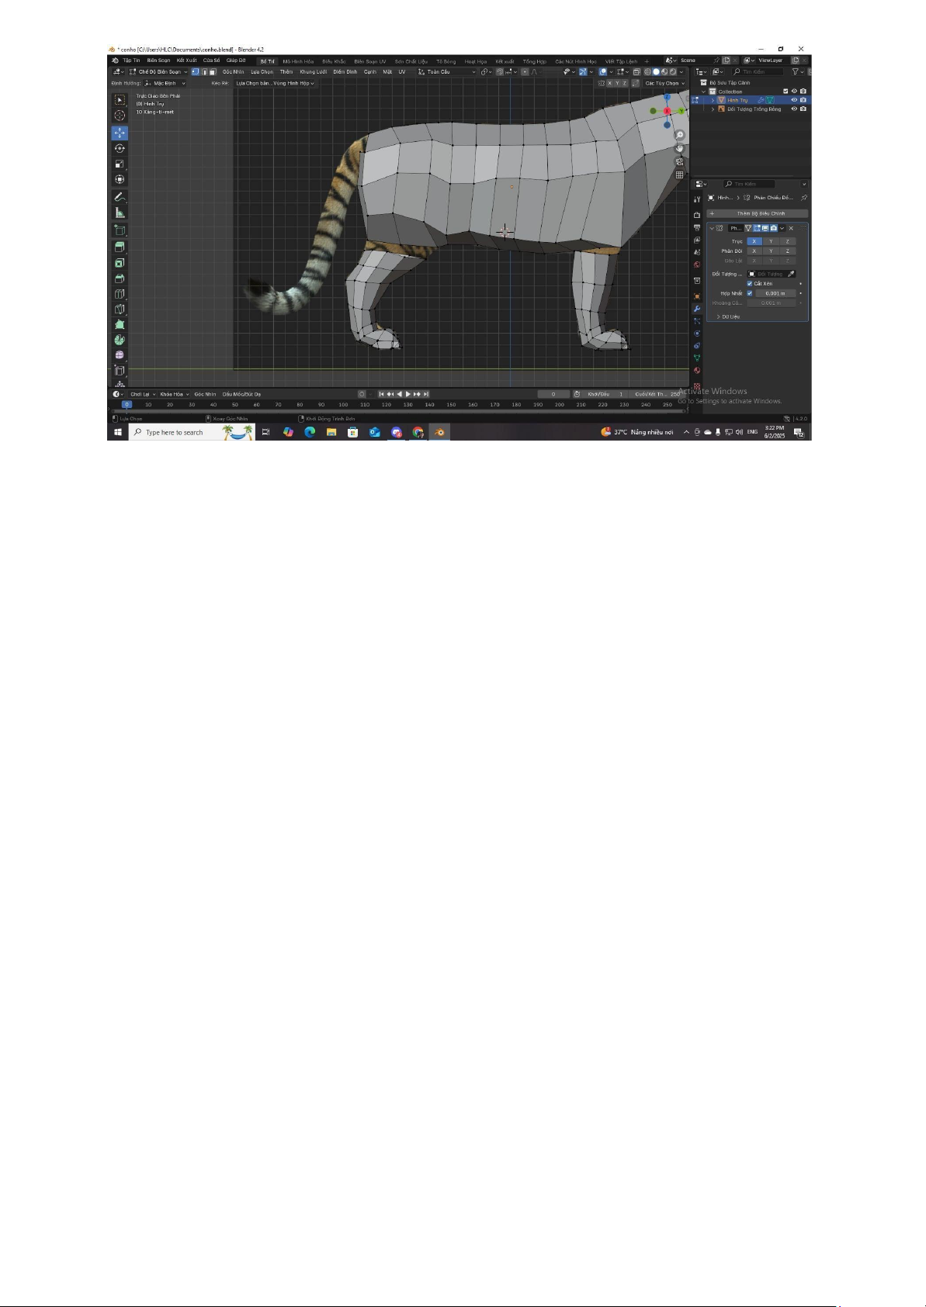Screen dimensions: 926x1307
Task: Open the Chế Độ Biên Soạn mode dropdown
Action: [x=158, y=72]
